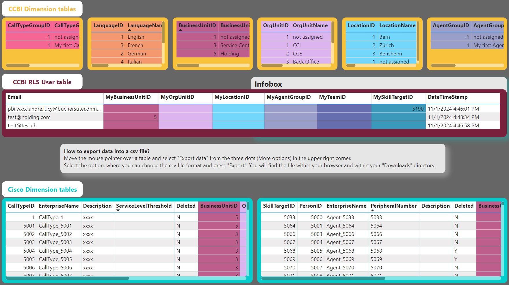Image resolution: width=509 pixels, height=285 pixels.
Task: Select the My first Agent group row
Action: 467,45
